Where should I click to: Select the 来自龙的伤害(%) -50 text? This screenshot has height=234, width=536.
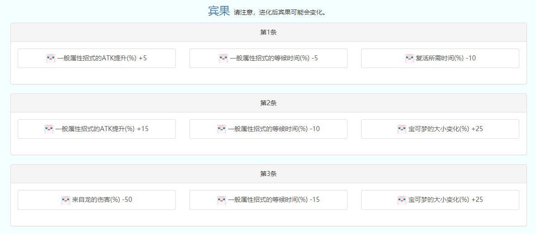(102, 200)
